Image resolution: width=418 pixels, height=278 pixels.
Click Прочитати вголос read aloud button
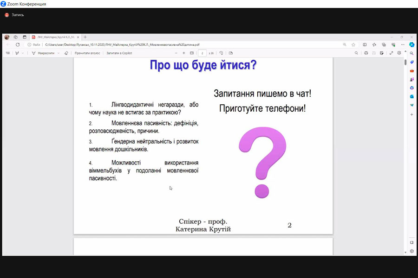click(87, 53)
